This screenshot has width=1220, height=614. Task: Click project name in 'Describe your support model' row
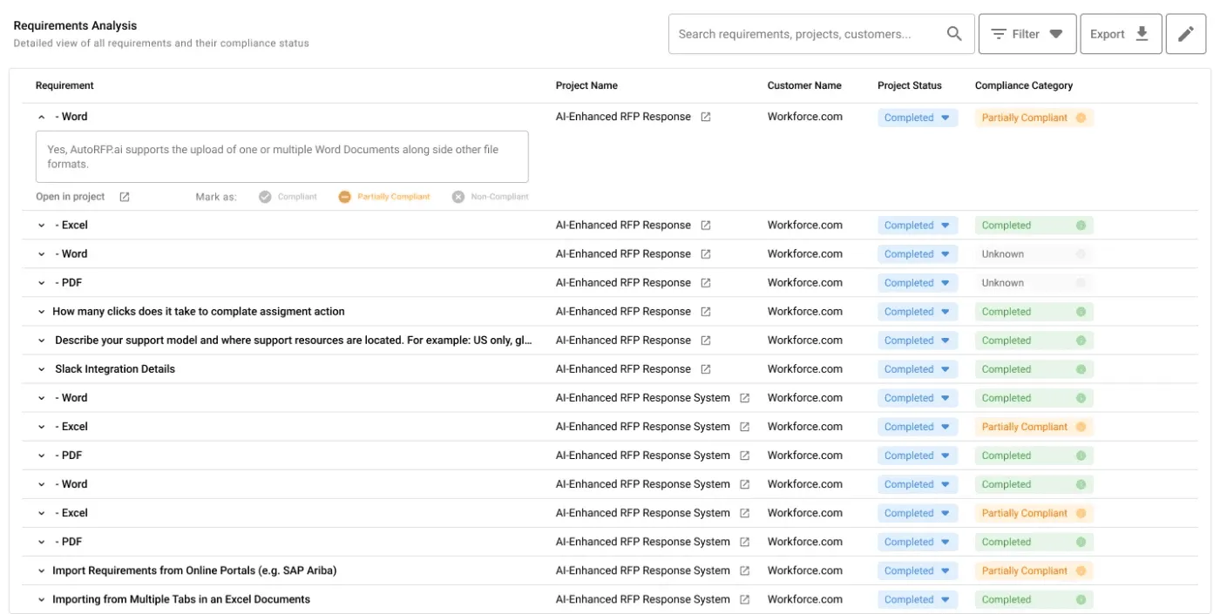623,341
